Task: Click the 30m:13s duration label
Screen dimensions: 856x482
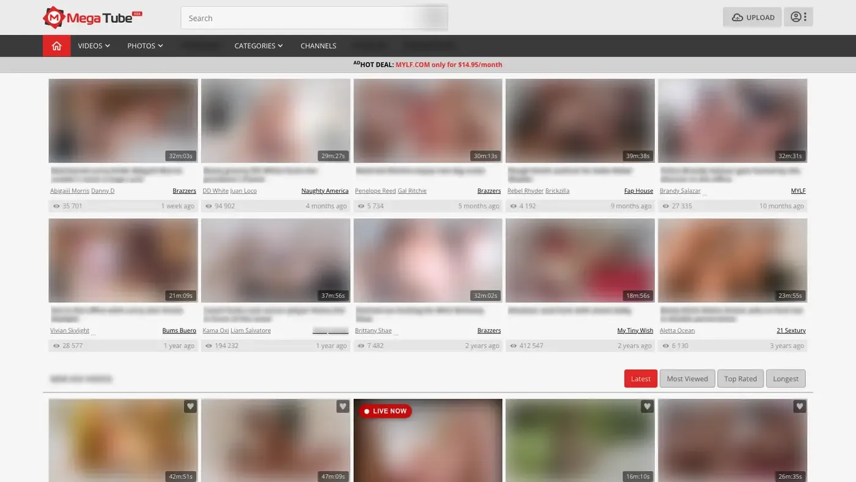Action: coord(485,156)
